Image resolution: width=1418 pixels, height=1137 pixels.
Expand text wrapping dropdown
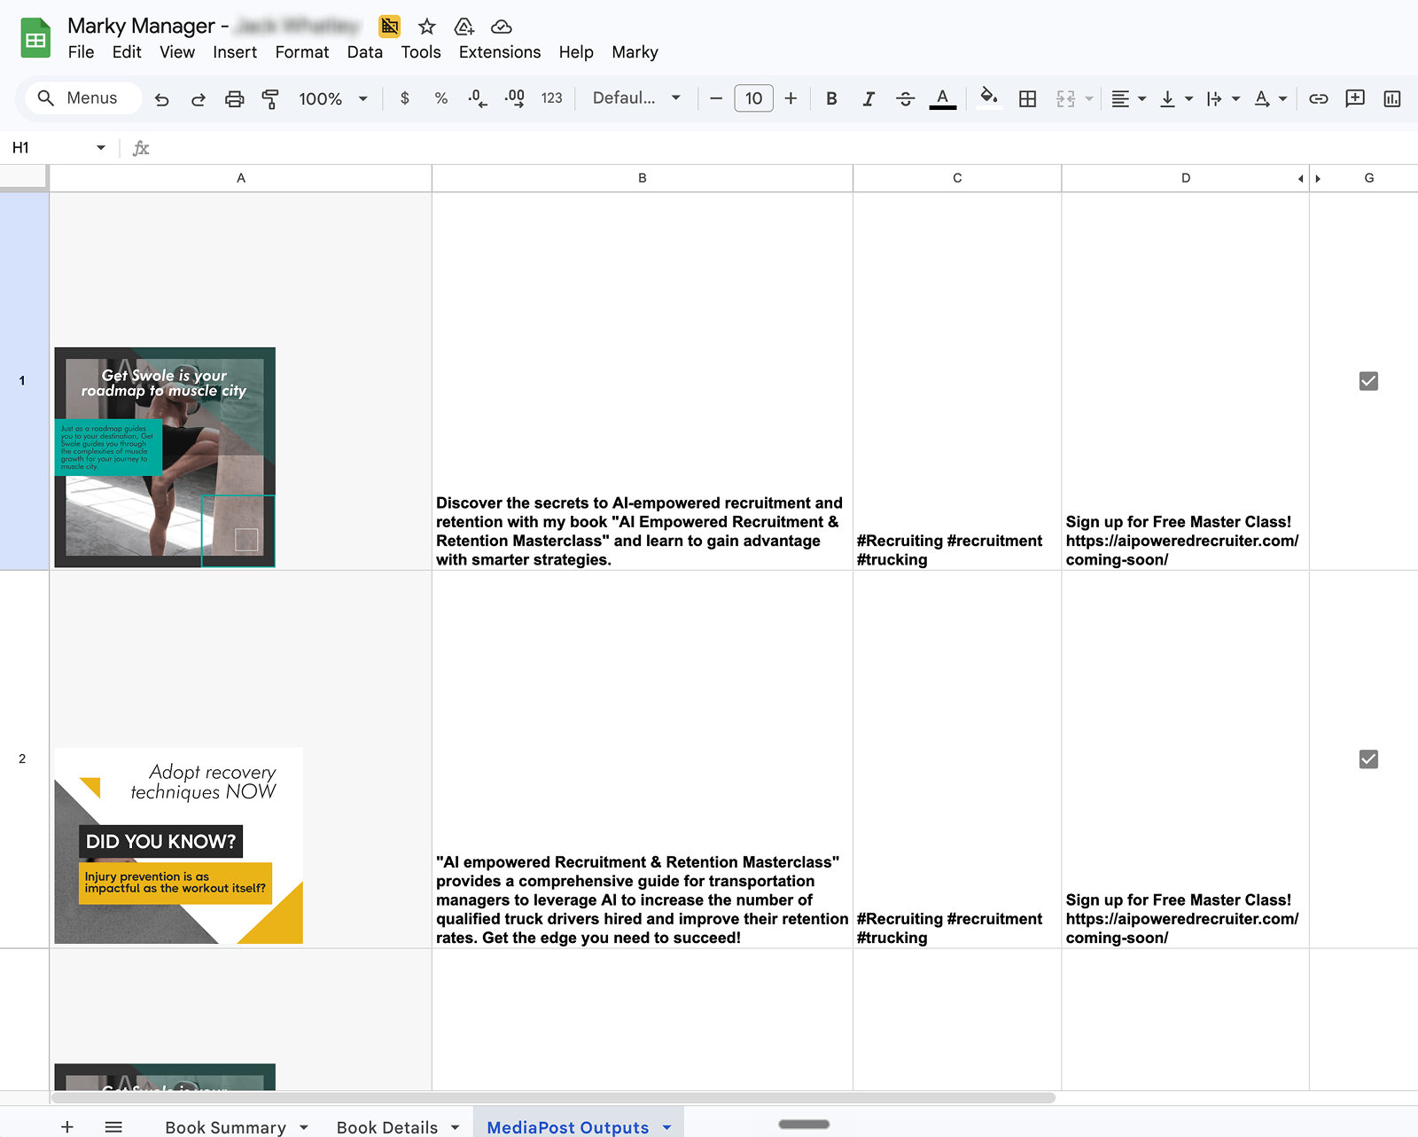(1236, 98)
